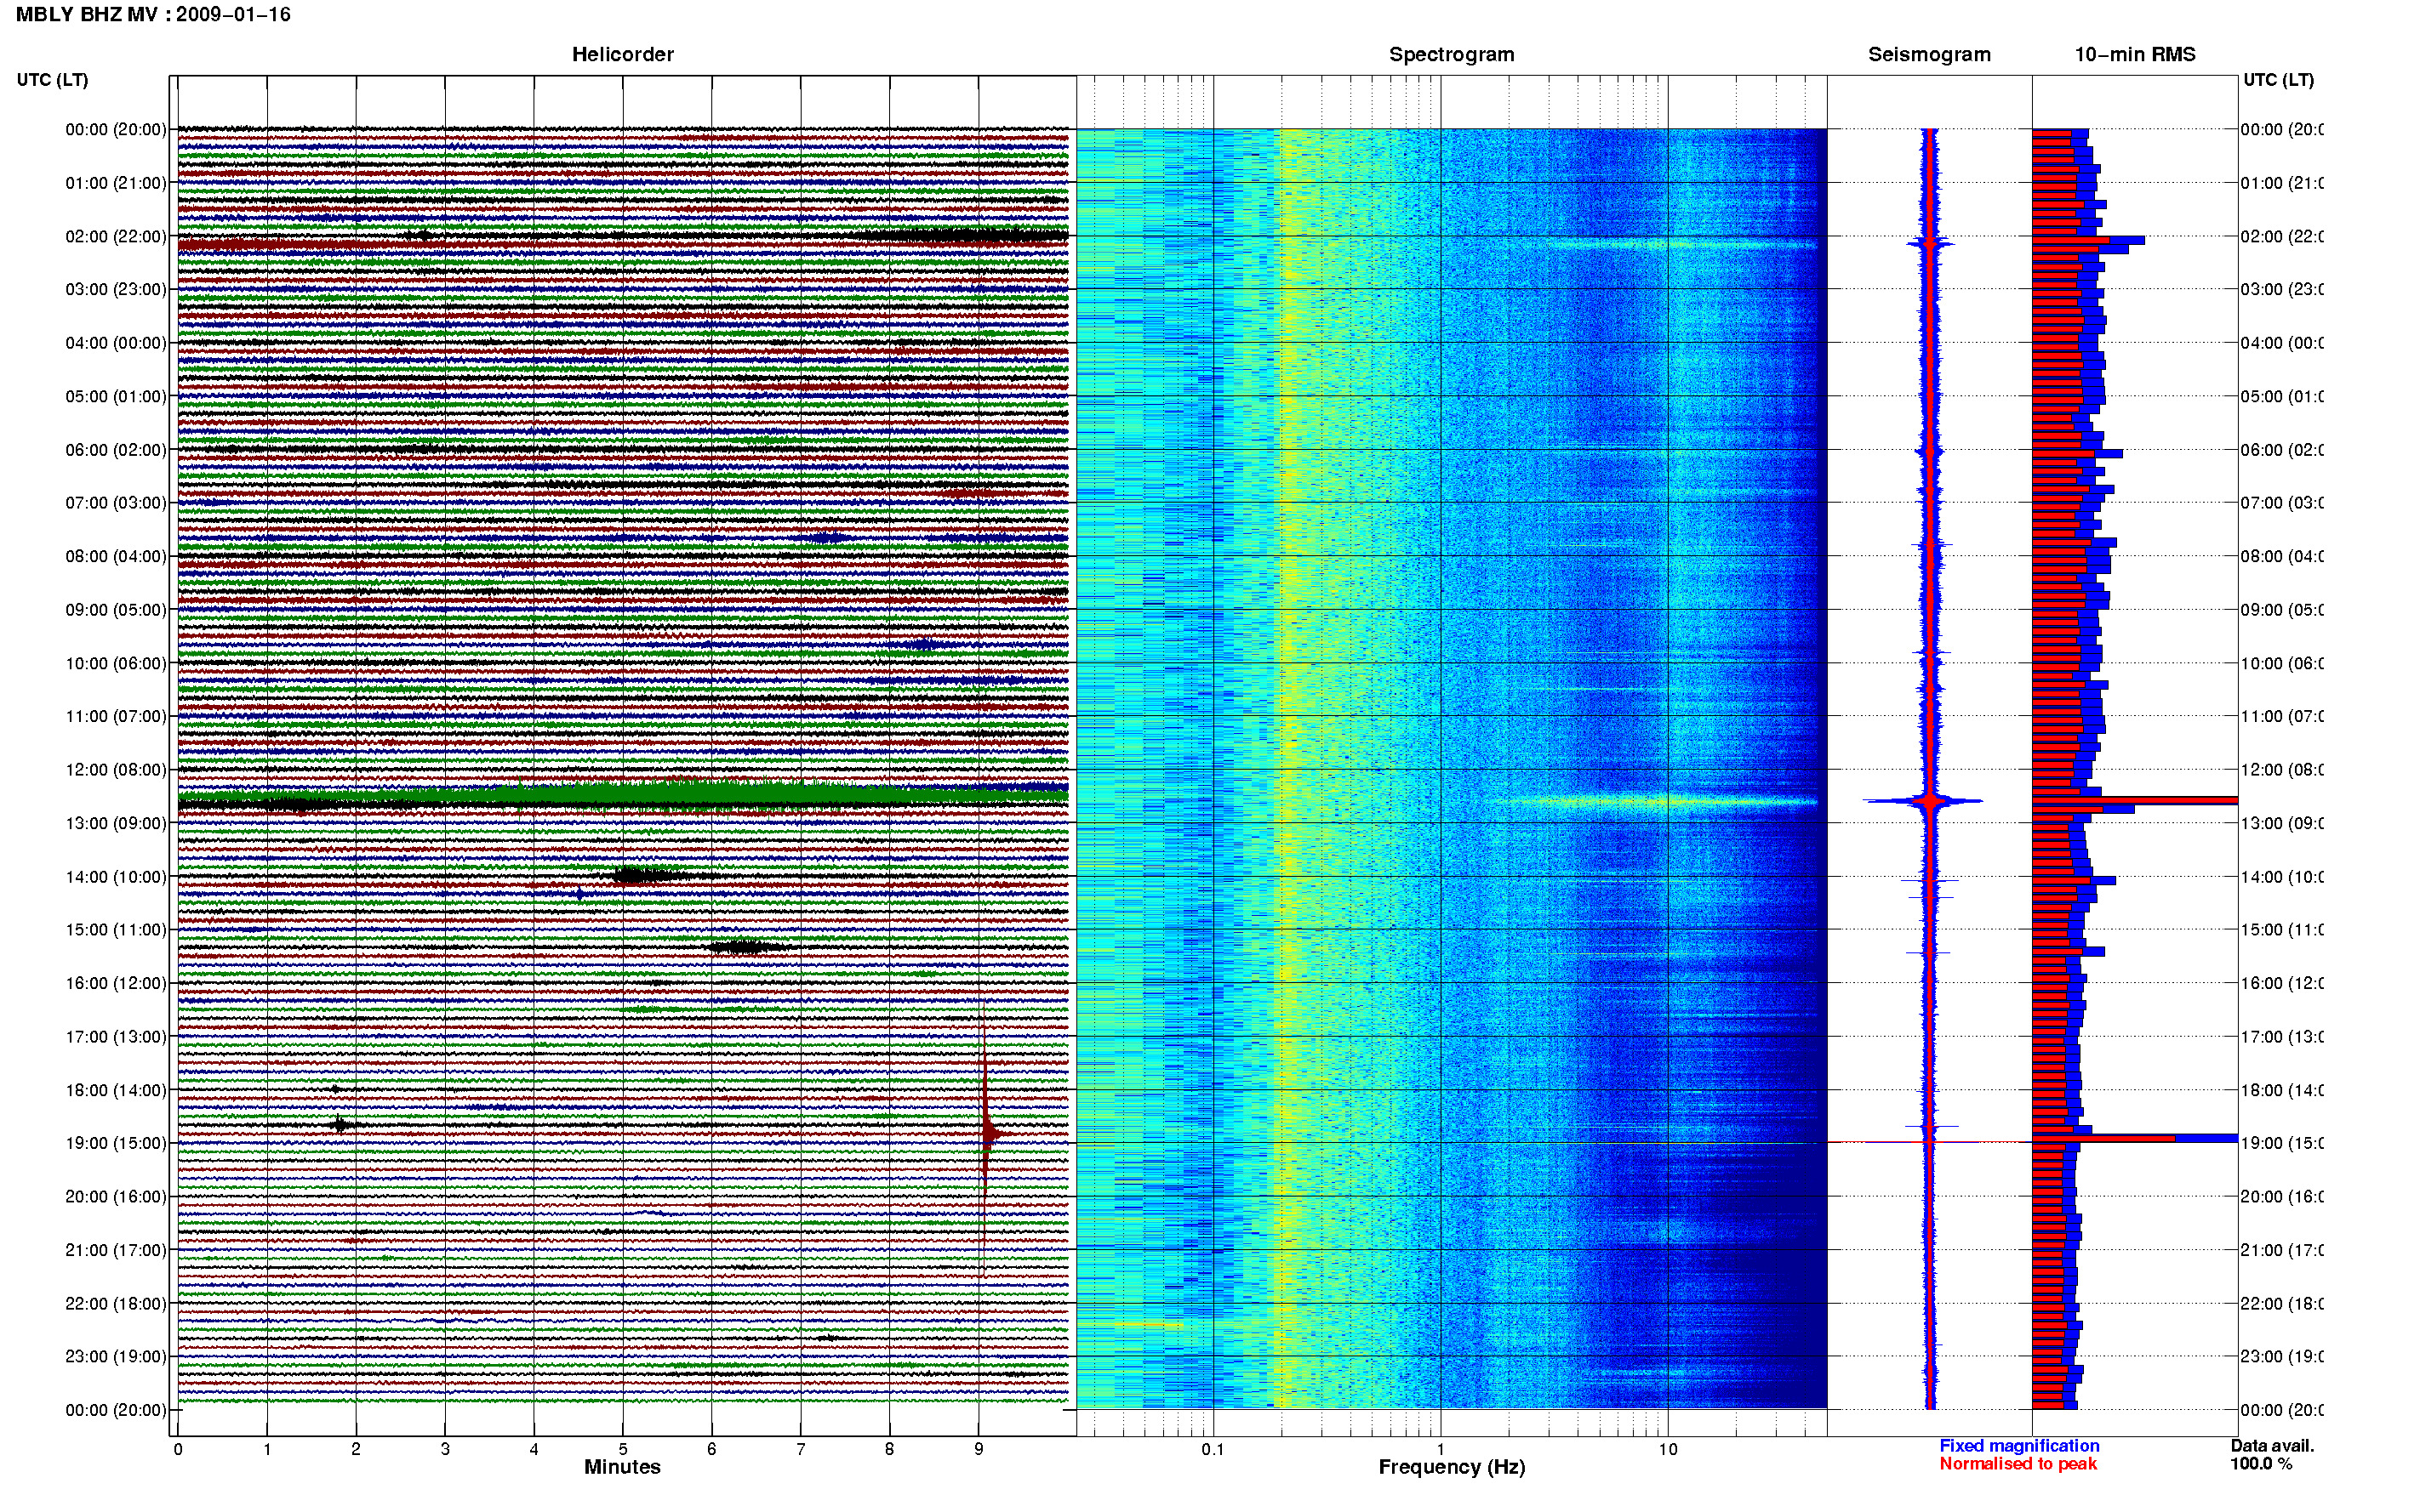This screenshot has height=1512, width=2420.
Task: Click the helicorder minute tick '9'
Action: (979, 1449)
